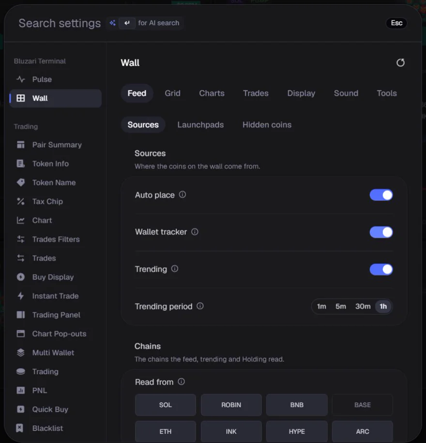Toggle the ETH chain
The height and width of the screenshot is (443, 426).
click(166, 431)
